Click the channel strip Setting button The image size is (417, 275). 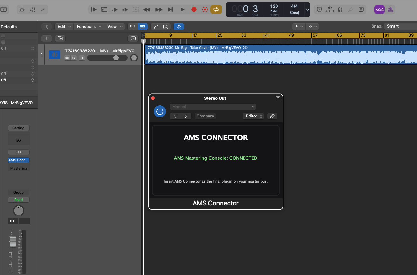point(18,128)
